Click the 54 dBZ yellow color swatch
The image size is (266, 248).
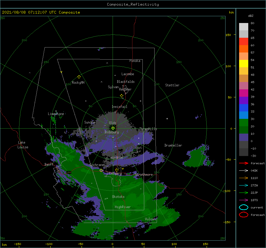coord(244,63)
